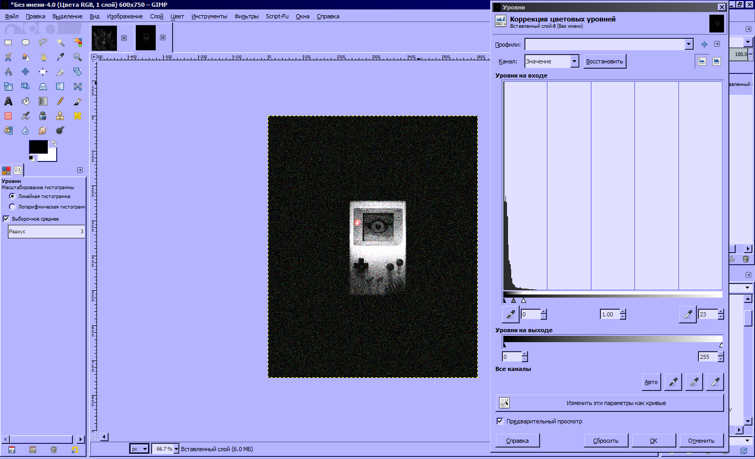The image size is (755, 459).
Task: Select Линейная гистограмма radio button
Action: [12, 196]
